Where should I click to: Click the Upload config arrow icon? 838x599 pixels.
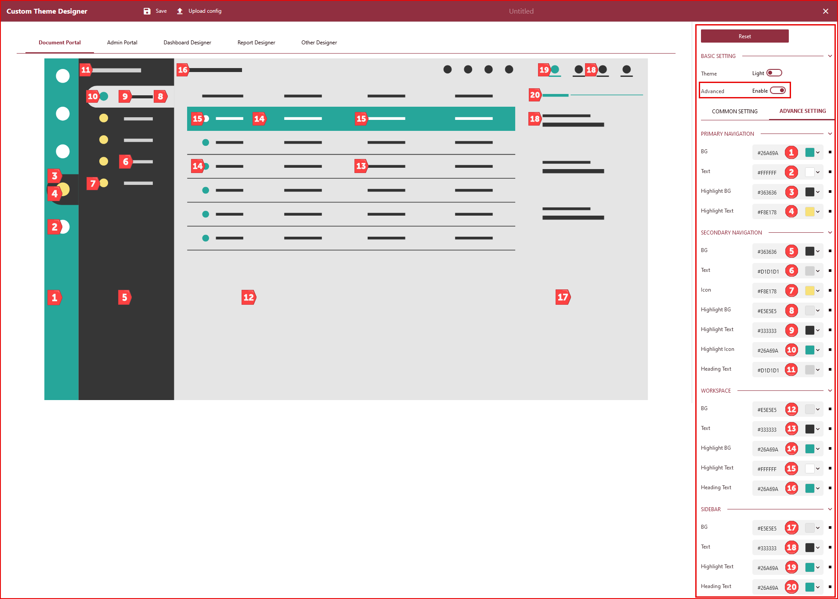180,11
